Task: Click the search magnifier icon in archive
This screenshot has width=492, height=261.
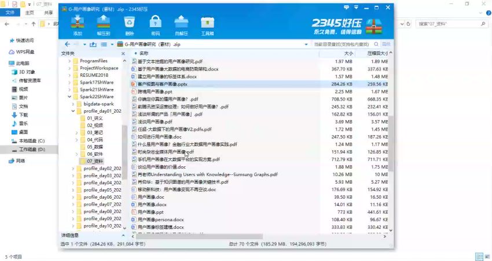Action: tap(375, 44)
